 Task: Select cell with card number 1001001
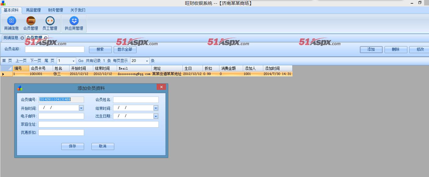(41, 74)
